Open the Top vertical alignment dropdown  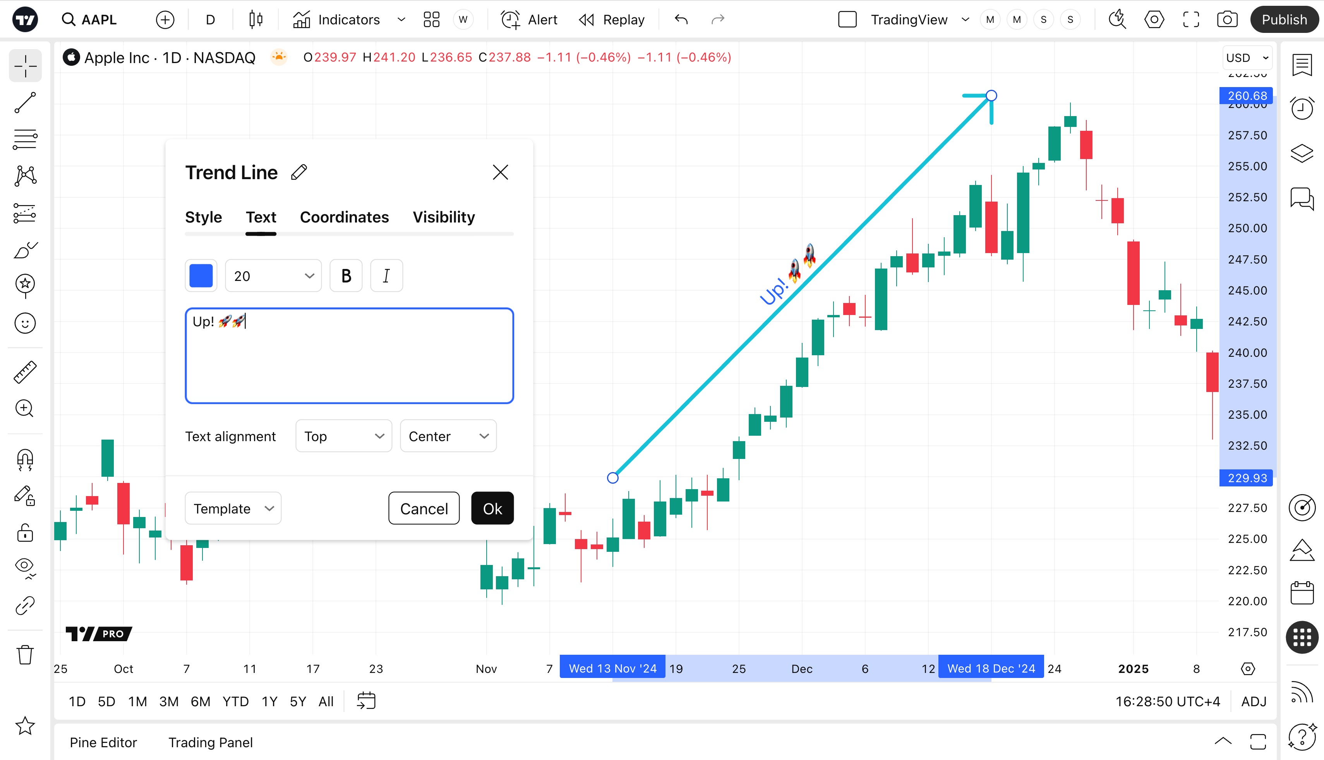(x=343, y=436)
